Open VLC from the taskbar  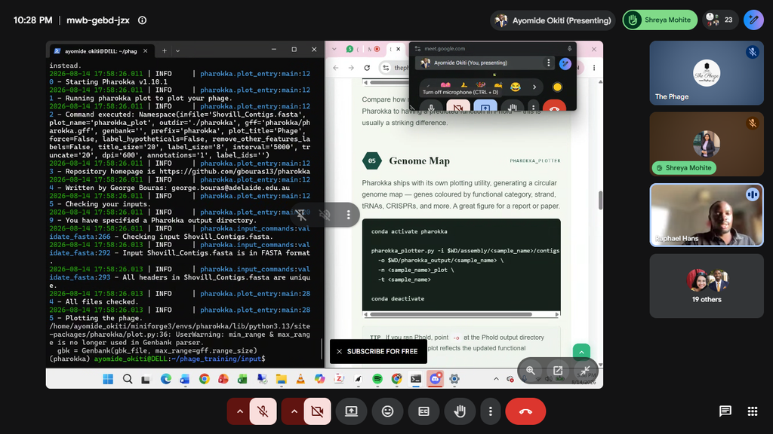tap(300, 379)
